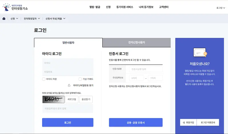Click the 인증서 로그인 heading
Screen dimensions: 228x134
[x=119, y=54]
